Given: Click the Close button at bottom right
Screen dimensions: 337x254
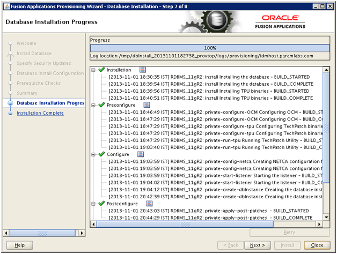Looking at the screenshot, I should click(x=317, y=245).
